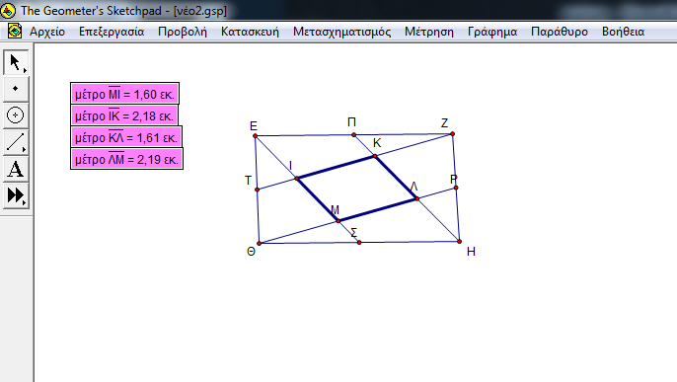Open the Μετασχηματισμός menu
The image size is (677, 382).
[x=341, y=32]
